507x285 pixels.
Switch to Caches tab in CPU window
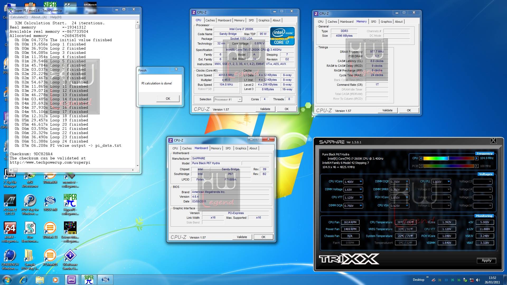coord(210,20)
